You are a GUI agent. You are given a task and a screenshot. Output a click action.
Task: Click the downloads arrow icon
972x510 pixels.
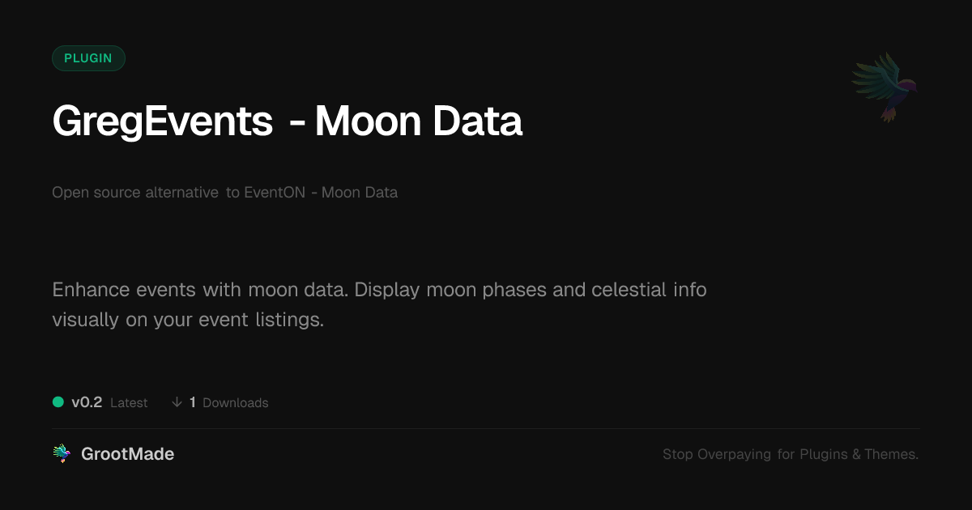(177, 402)
